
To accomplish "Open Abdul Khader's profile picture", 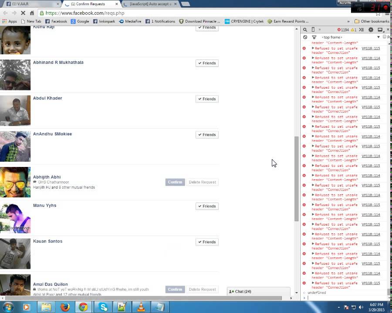I will (15, 110).
